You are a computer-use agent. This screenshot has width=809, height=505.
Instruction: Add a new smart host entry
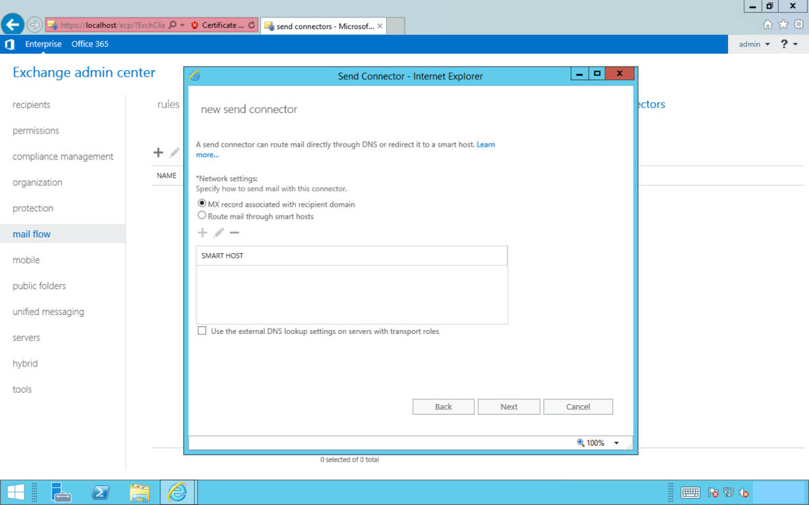point(202,232)
